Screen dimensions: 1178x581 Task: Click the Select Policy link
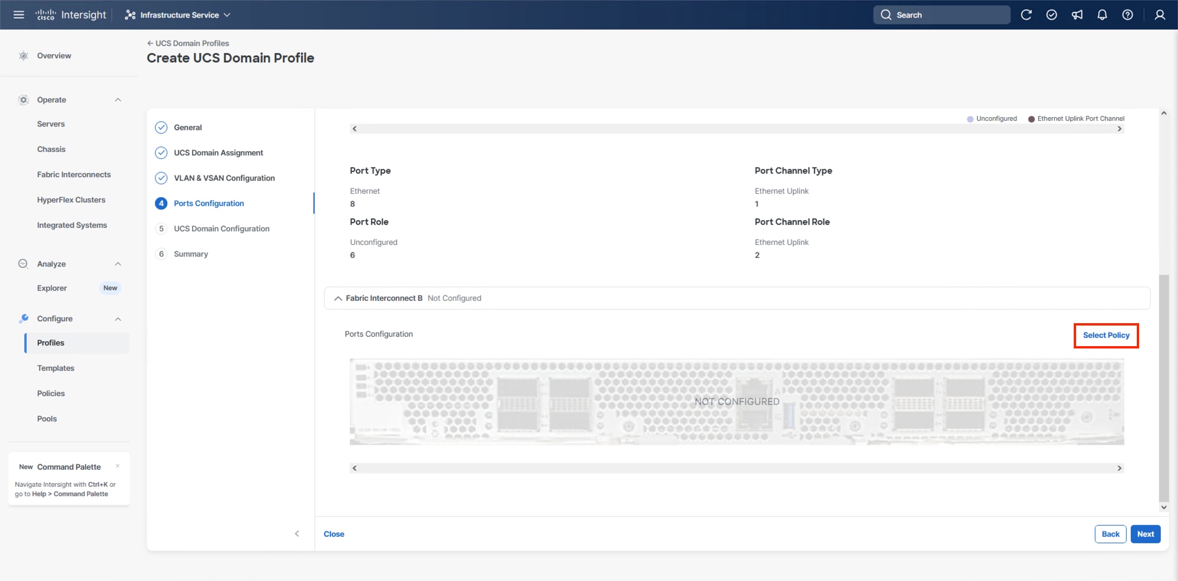click(x=1106, y=335)
